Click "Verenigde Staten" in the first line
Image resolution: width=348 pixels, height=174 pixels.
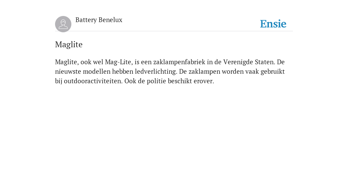point(249,62)
